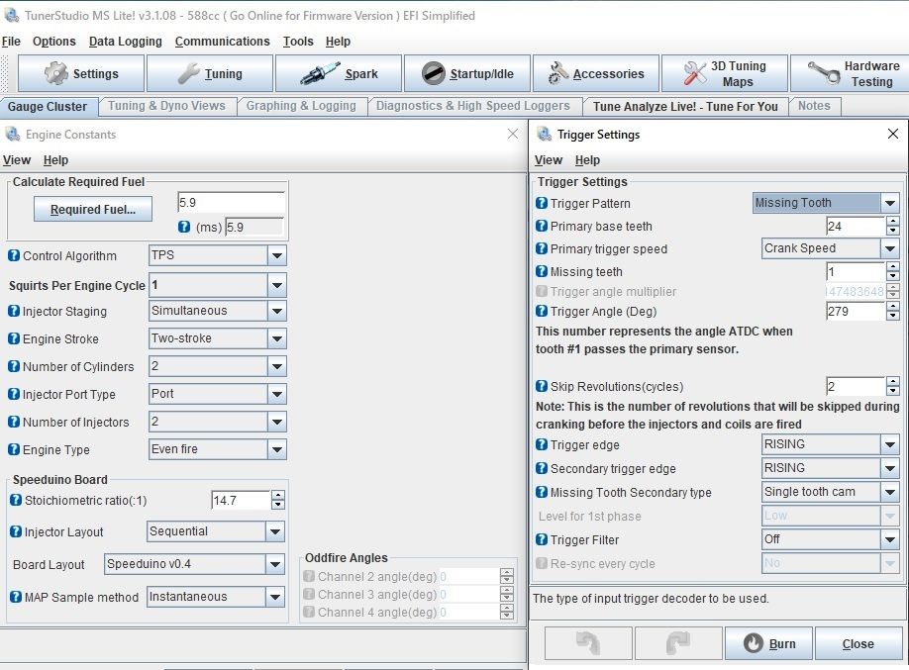Screen dimensions: 909x670
Task: Close the Engine Constants panel
Action: pyautogui.click(x=512, y=134)
